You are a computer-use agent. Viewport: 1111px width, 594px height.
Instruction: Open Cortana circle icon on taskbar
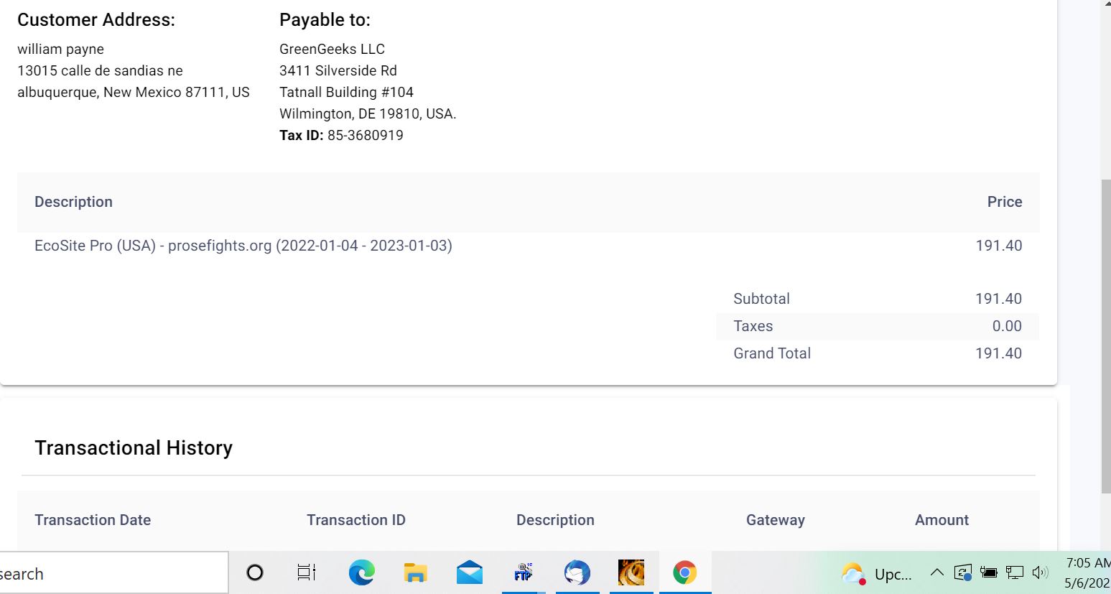coord(255,572)
